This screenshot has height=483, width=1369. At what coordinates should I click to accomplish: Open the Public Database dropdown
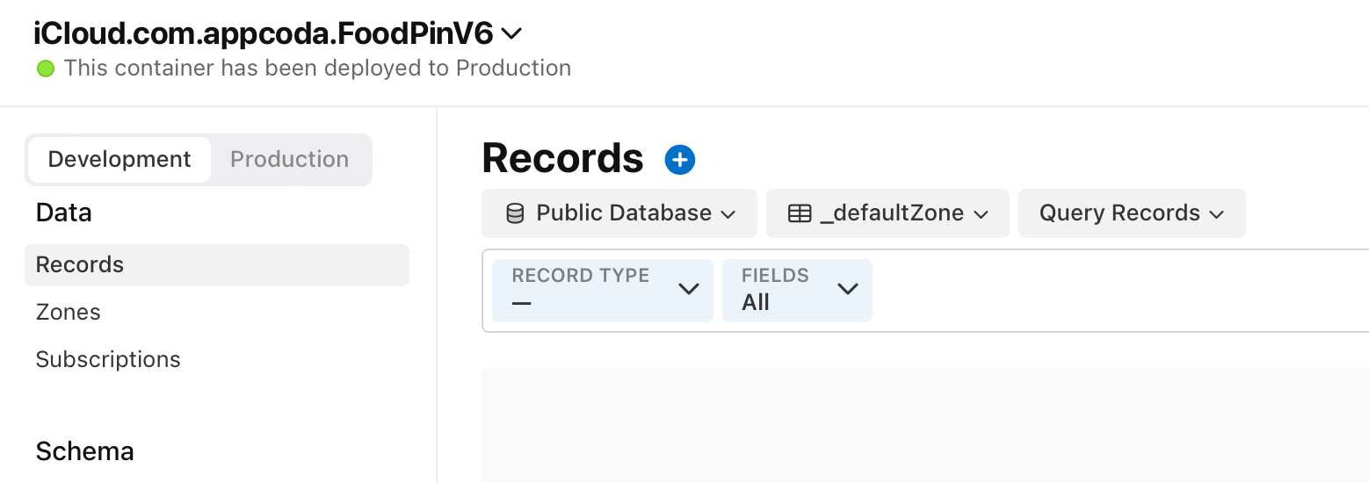(619, 213)
